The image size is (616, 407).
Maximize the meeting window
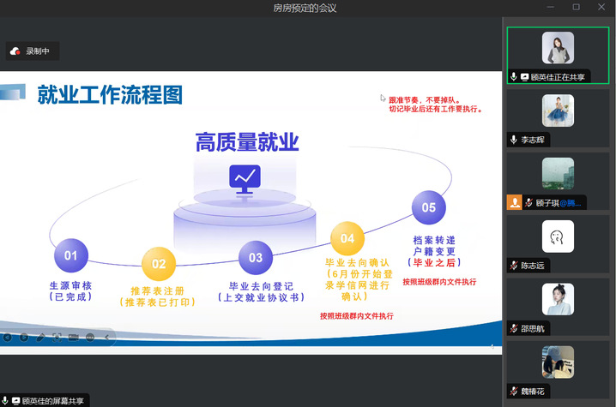click(576, 8)
